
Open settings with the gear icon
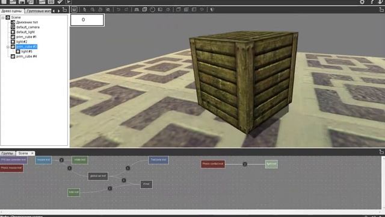(x=362, y=2)
